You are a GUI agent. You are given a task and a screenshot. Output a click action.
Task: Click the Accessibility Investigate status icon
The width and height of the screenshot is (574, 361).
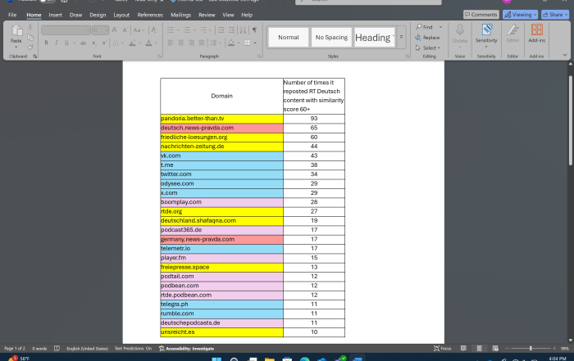pos(162,349)
